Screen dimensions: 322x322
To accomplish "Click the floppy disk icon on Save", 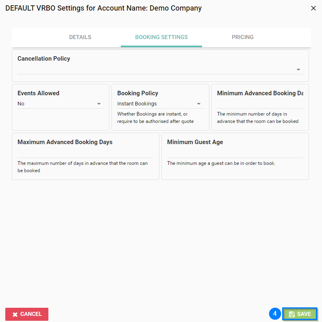I will click(x=292, y=314).
